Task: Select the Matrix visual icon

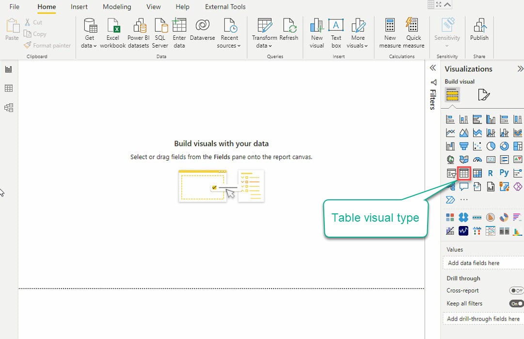Action: tap(477, 173)
